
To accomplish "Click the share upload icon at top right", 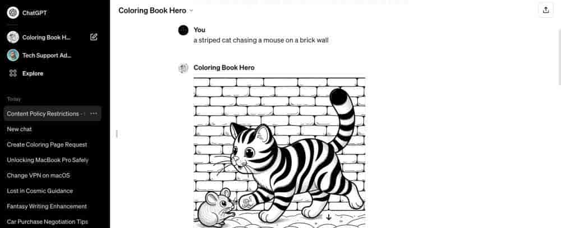I will point(546,10).
